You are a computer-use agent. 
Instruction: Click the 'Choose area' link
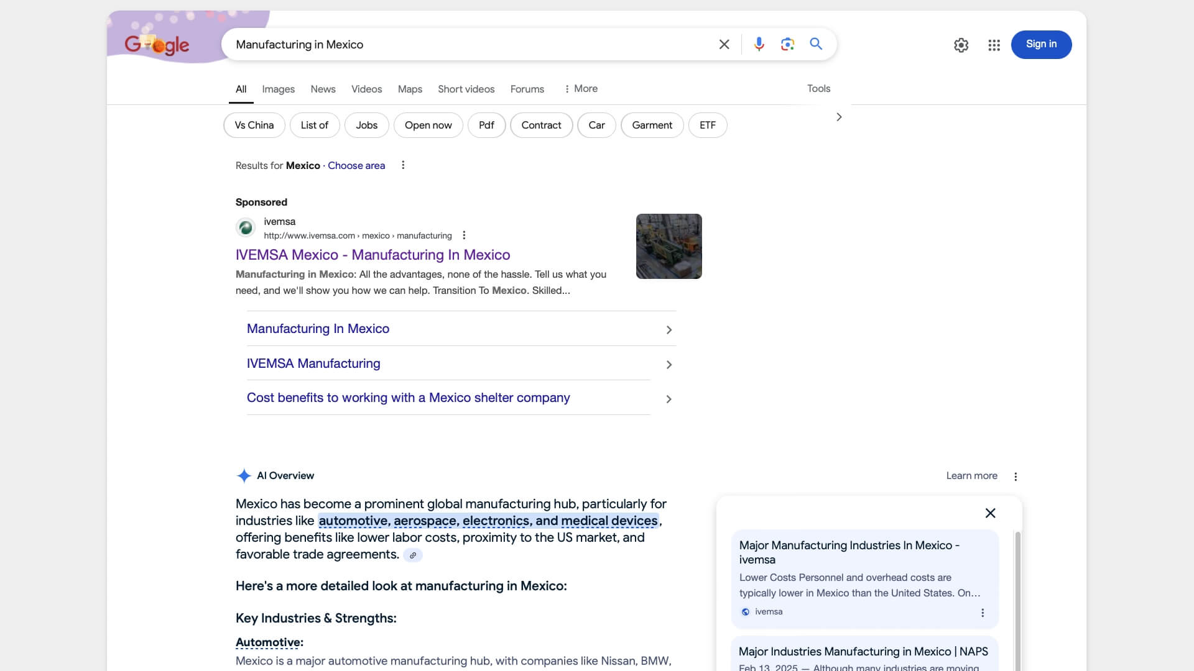356,165
